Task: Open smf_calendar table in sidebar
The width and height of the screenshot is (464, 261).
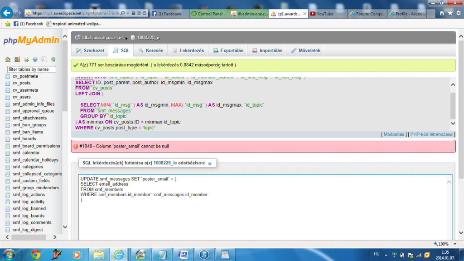Action: pos(26,153)
